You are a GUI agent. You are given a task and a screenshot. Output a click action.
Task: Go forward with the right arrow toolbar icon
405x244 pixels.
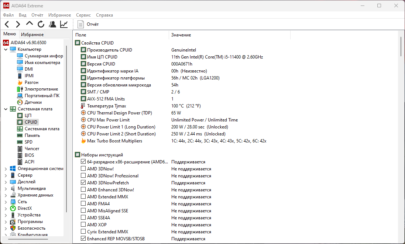[x=18, y=24]
